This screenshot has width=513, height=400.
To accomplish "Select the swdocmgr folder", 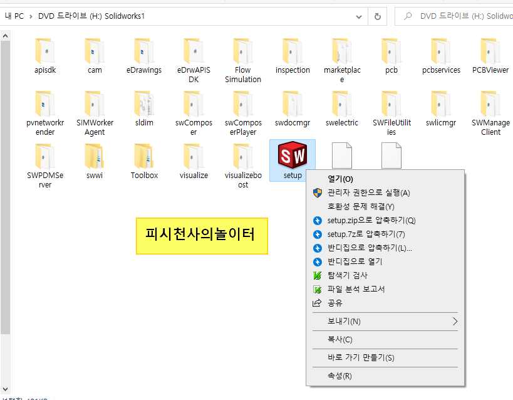I will tap(293, 108).
